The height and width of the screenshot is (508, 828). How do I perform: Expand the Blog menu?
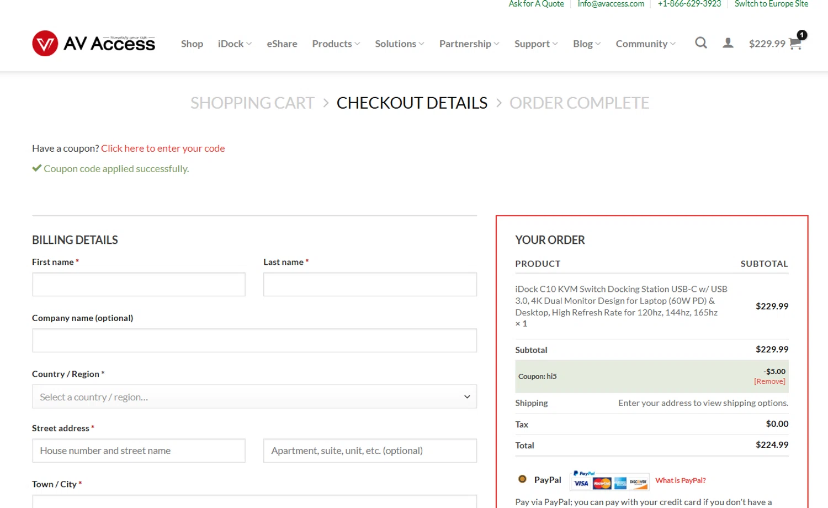pos(587,44)
